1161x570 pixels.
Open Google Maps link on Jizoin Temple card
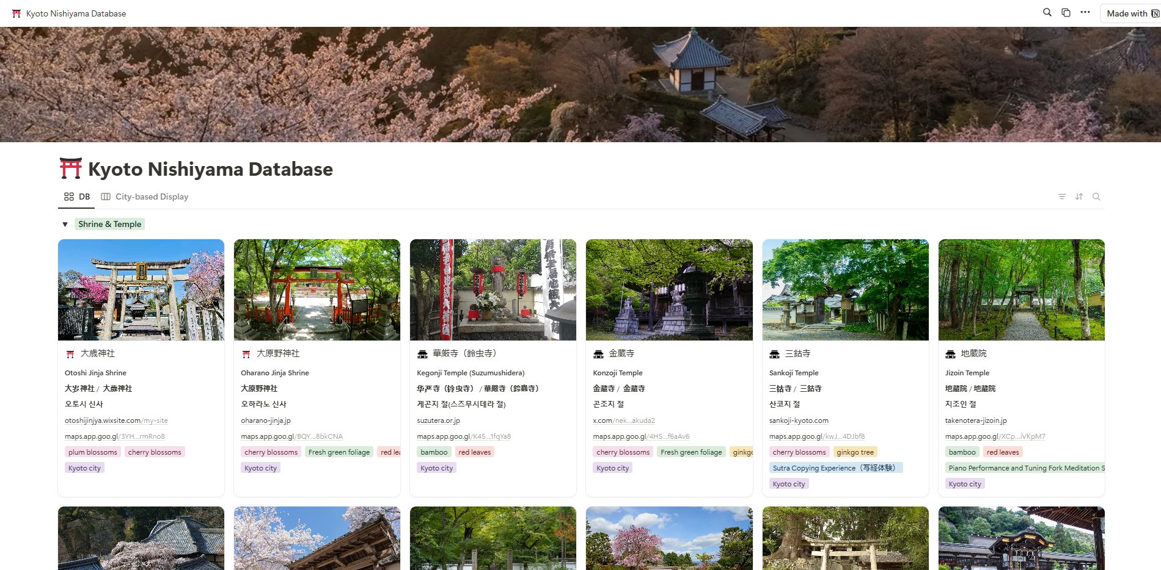[x=995, y=436]
